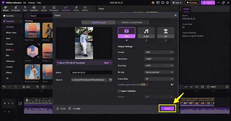
Task: Click the layout switch icon in title bar
Action: tap(158, 3)
